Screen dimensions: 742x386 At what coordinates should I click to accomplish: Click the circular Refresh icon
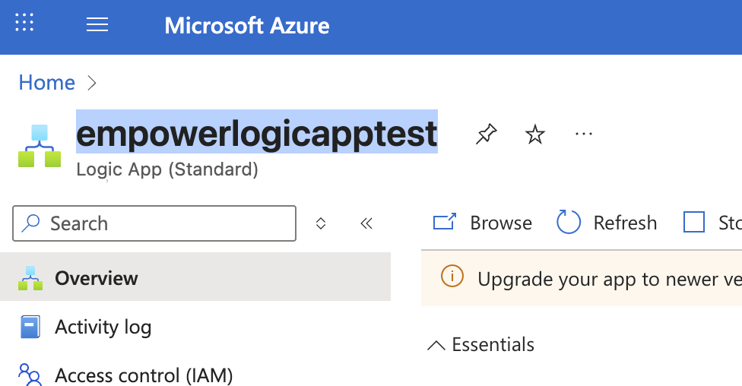(569, 222)
